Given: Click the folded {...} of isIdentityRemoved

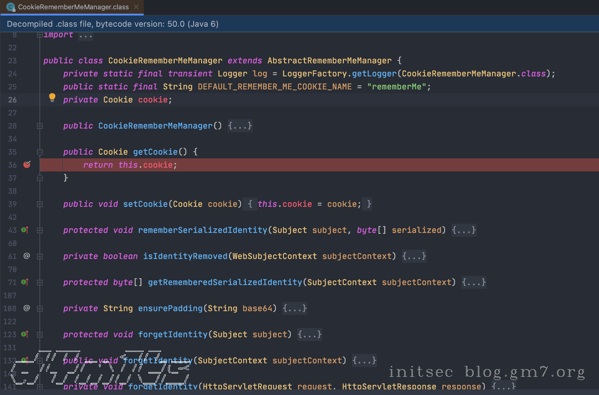Looking at the screenshot, I should (x=414, y=256).
